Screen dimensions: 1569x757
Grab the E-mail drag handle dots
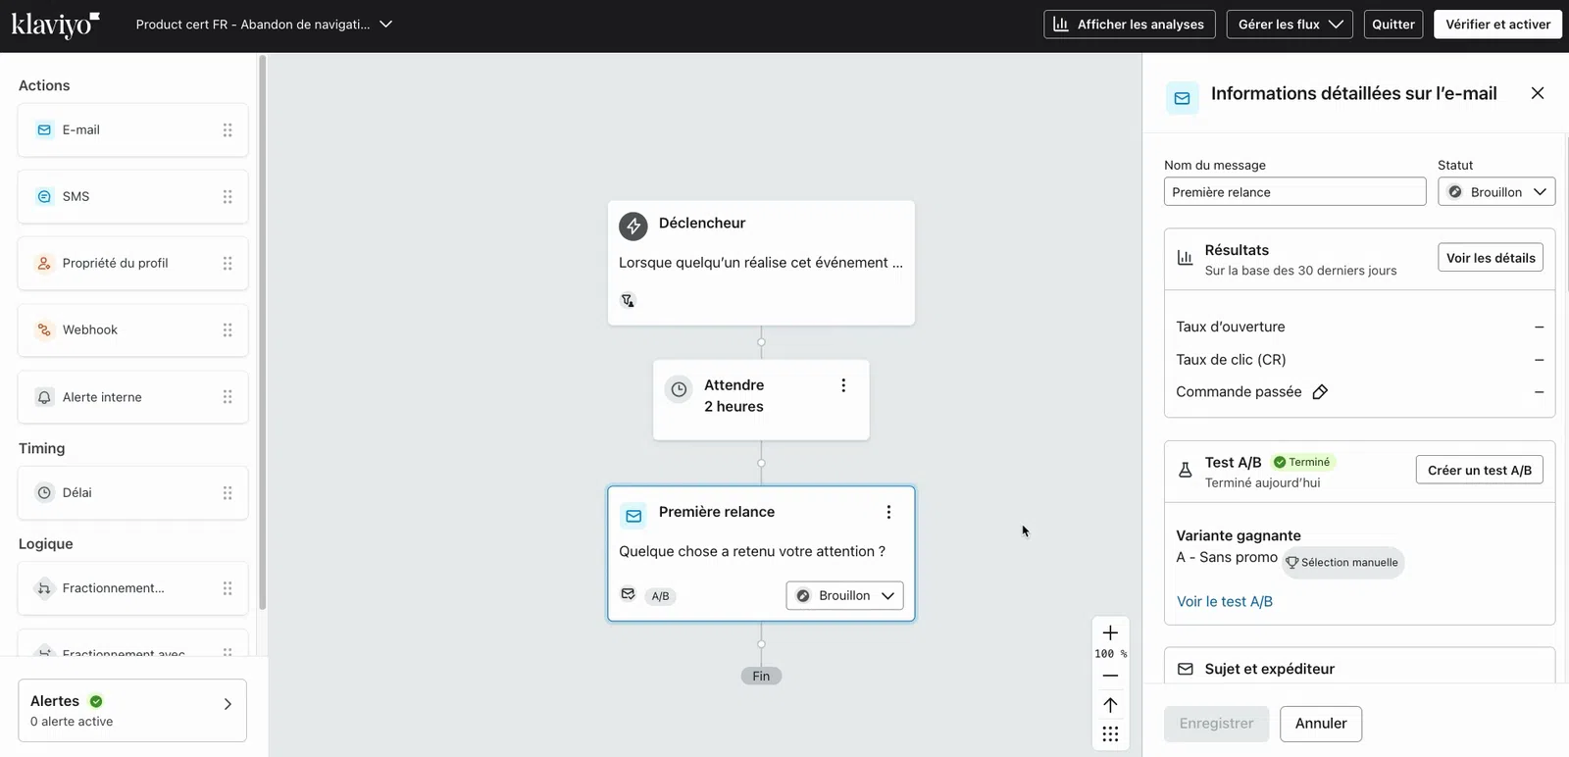(228, 129)
